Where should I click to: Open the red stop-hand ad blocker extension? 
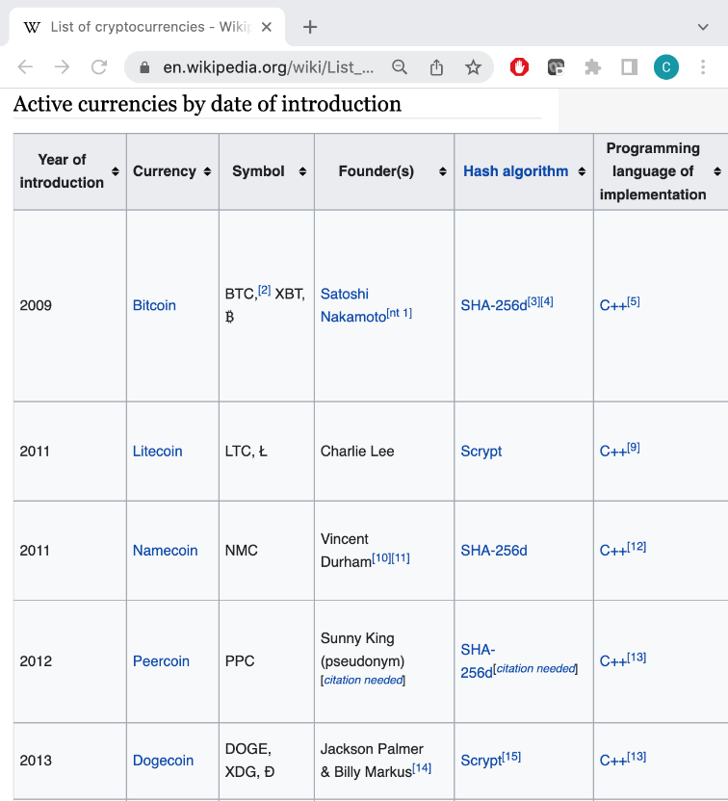[x=519, y=67]
